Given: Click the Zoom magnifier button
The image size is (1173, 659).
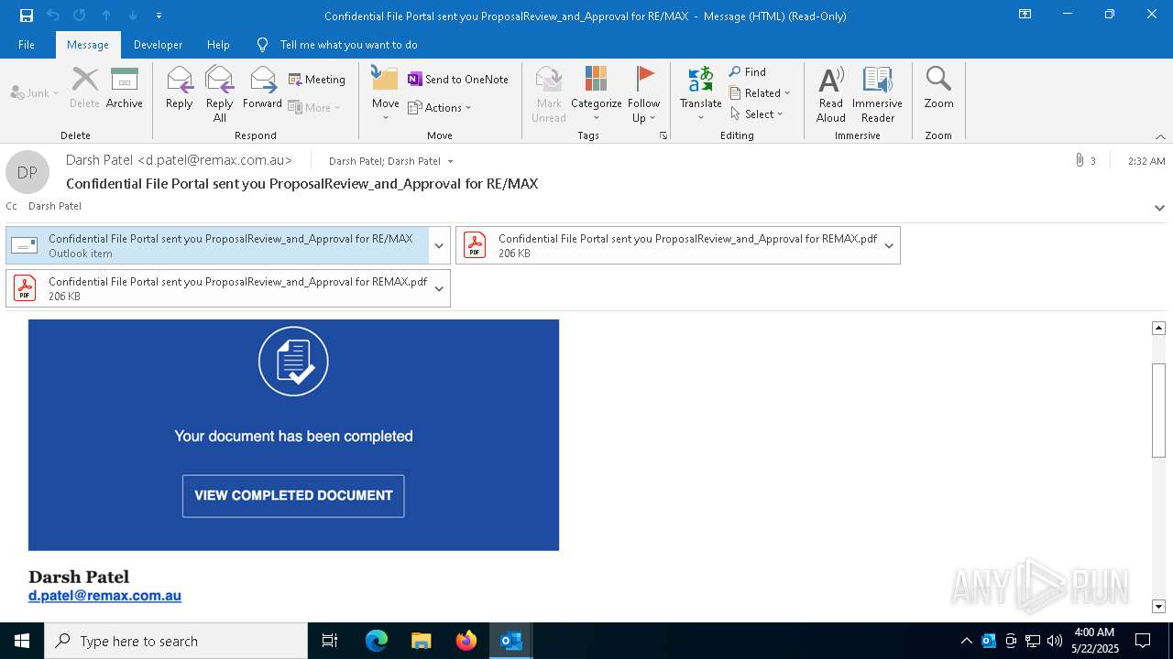Looking at the screenshot, I should tap(938, 88).
